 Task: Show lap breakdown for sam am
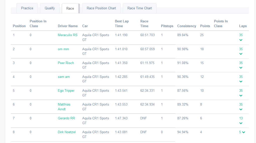click(241, 81)
